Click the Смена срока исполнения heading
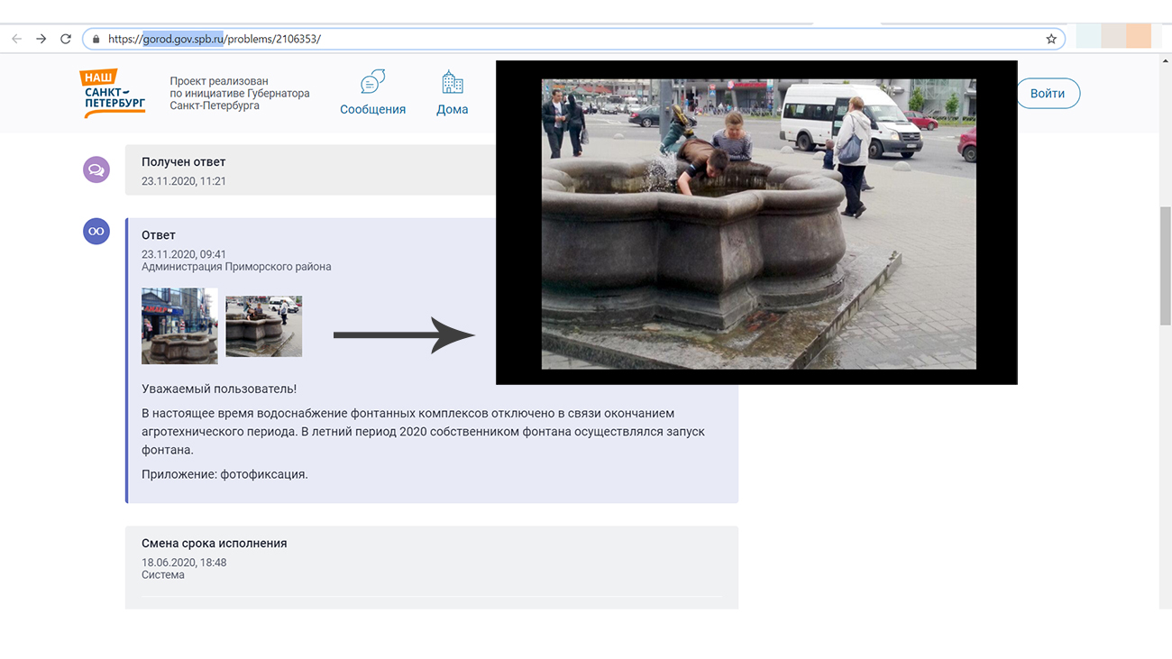 click(215, 544)
